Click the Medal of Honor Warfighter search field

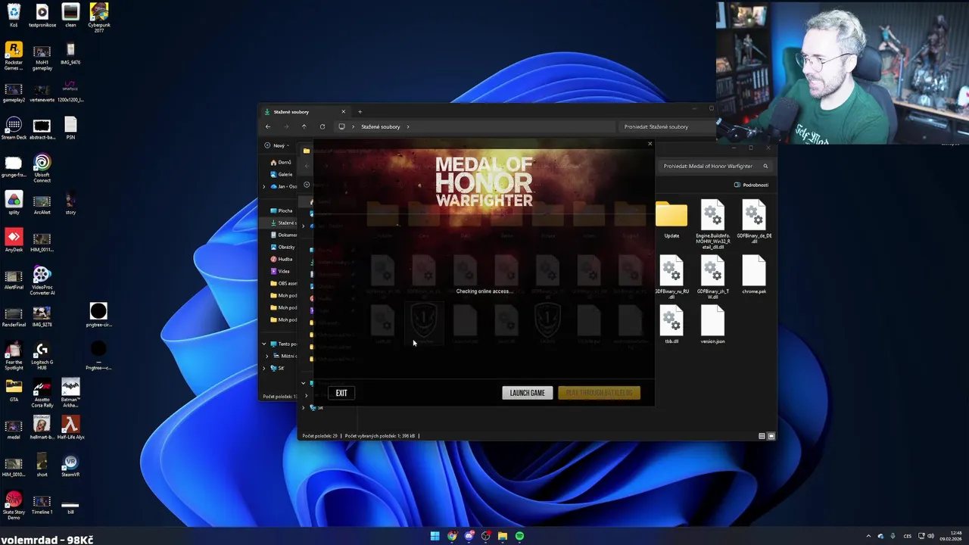click(715, 166)
